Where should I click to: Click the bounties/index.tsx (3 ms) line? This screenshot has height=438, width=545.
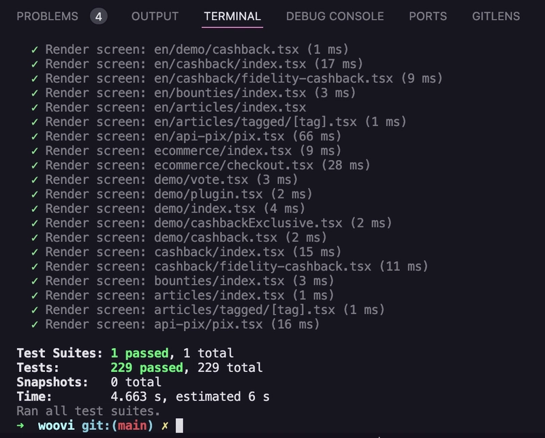click(183, 281)
